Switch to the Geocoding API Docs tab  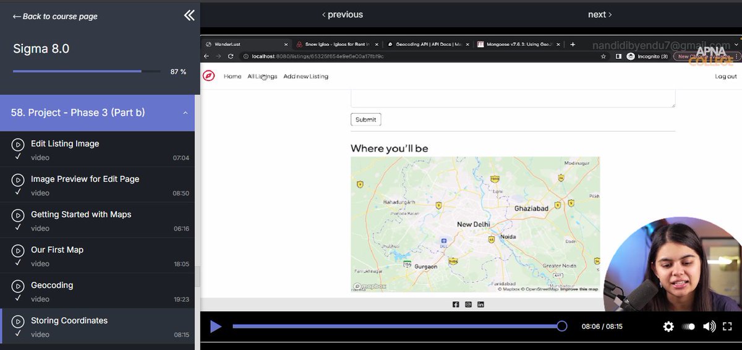point(427,45)
